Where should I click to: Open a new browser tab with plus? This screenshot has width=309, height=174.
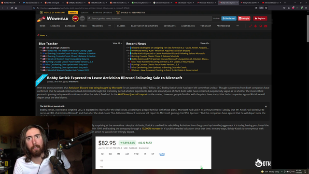(x=285, y=3)
